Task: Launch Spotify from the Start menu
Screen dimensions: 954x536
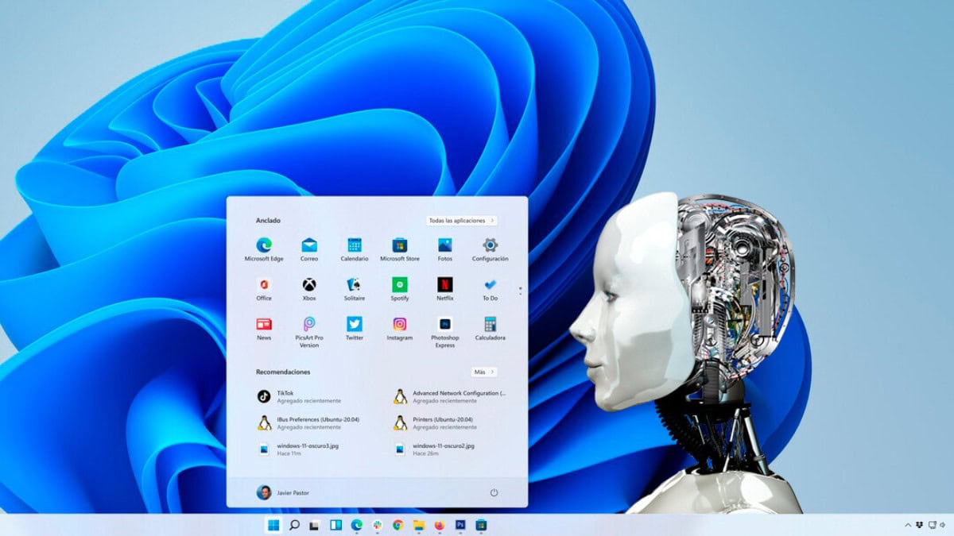Action: [398, 286]
